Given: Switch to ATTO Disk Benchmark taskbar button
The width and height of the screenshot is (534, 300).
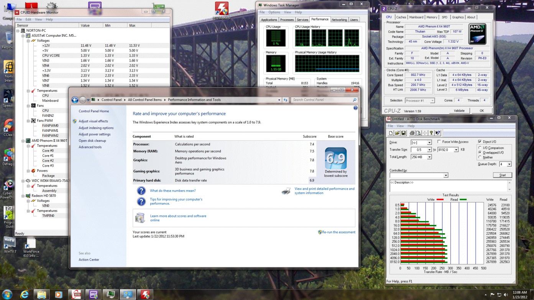Looking at the screenshot, I should coord(76,294).
